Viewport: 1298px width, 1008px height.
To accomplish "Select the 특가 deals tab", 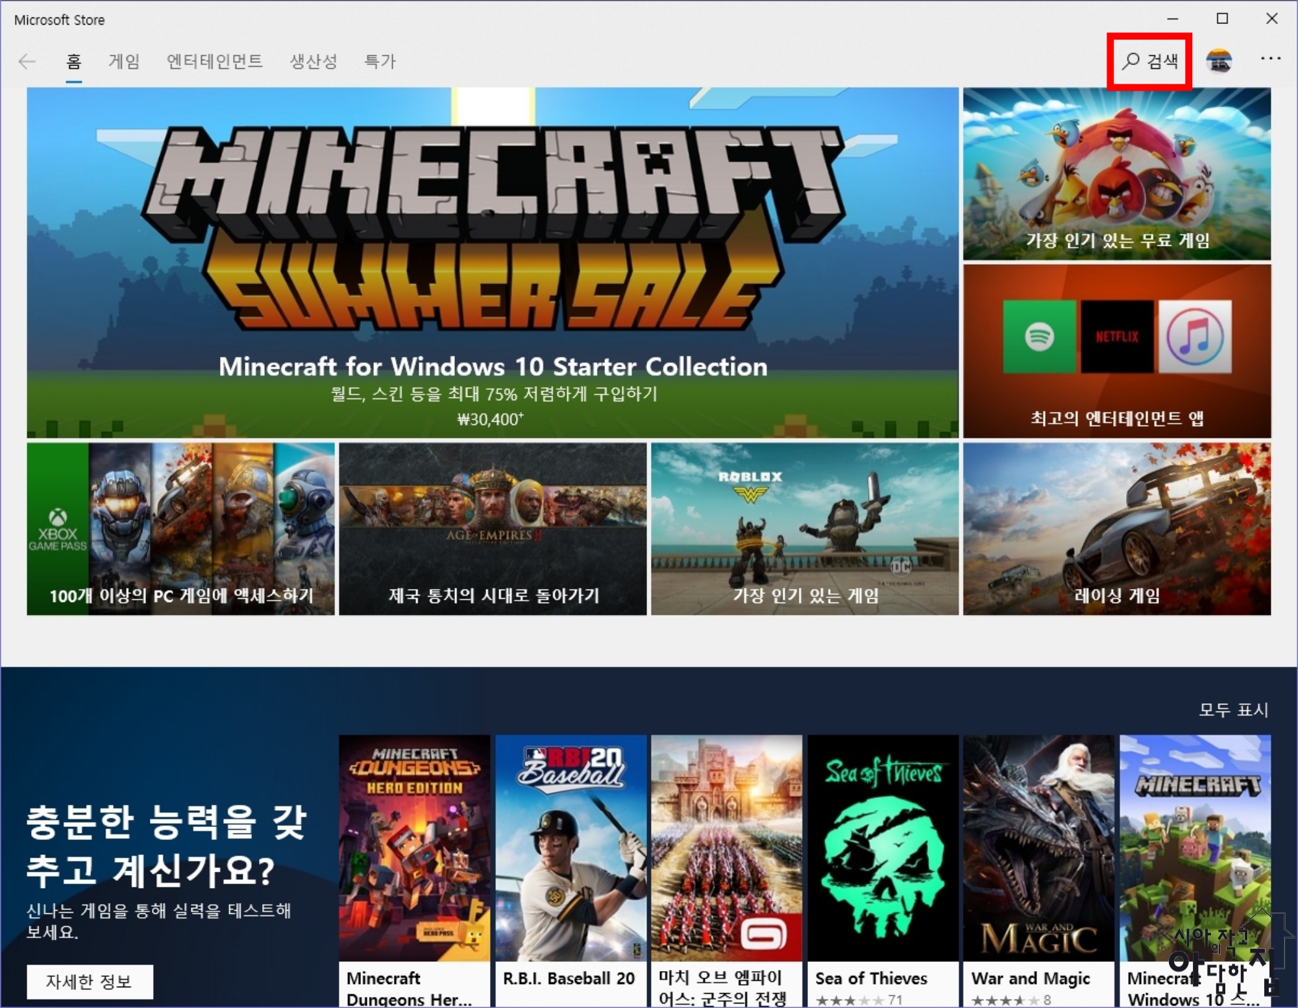I will [x=380, y=62].
